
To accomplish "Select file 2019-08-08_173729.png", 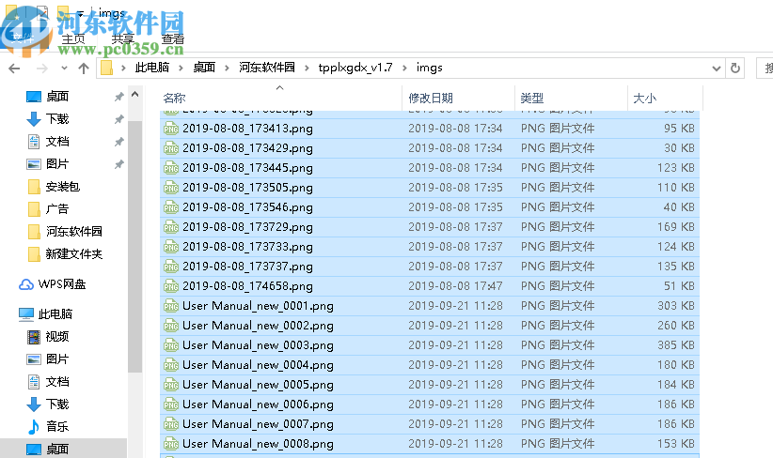I will [247, 227].
